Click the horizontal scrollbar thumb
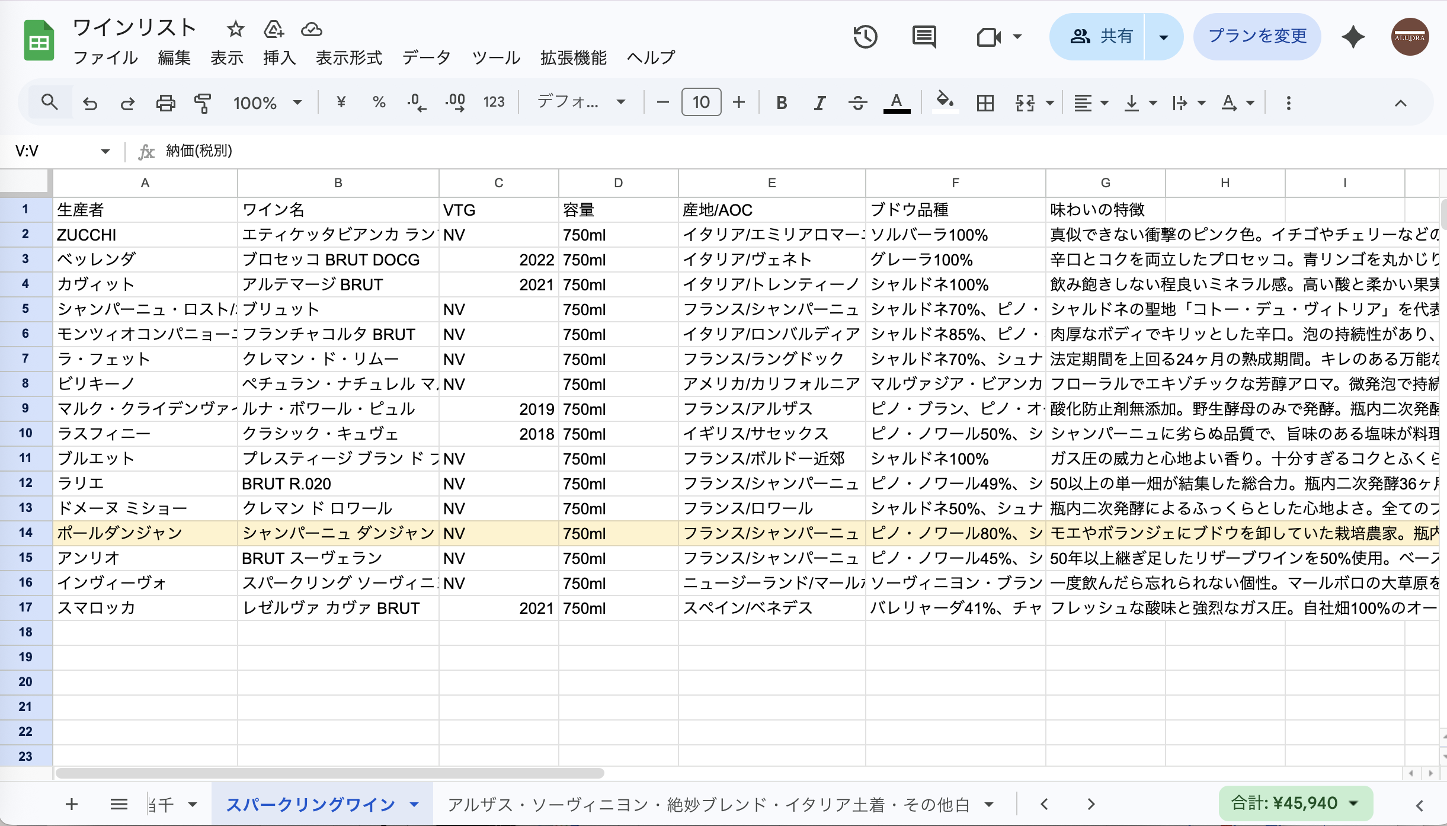1447x826 pixels. (x=330, y=773)
